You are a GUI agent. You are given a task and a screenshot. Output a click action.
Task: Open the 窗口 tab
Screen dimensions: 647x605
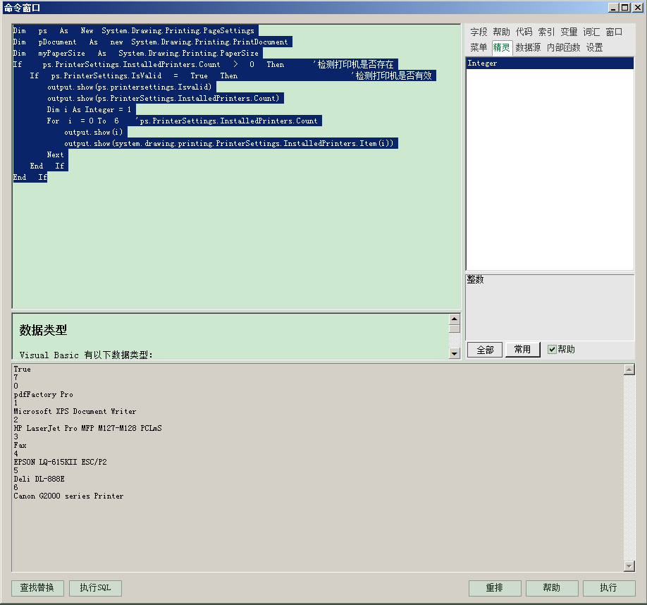pos(614,32)
